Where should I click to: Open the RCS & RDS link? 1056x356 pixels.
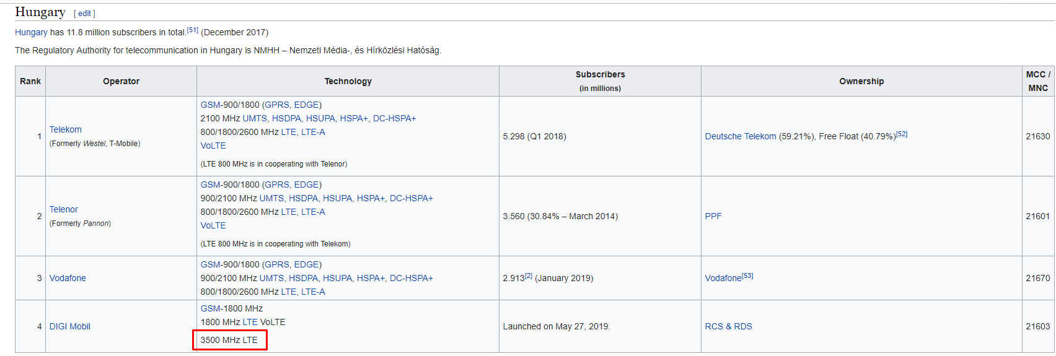point(729,326)
